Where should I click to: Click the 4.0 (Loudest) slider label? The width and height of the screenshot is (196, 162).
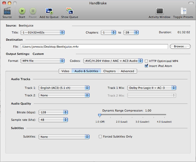[164, 122]
